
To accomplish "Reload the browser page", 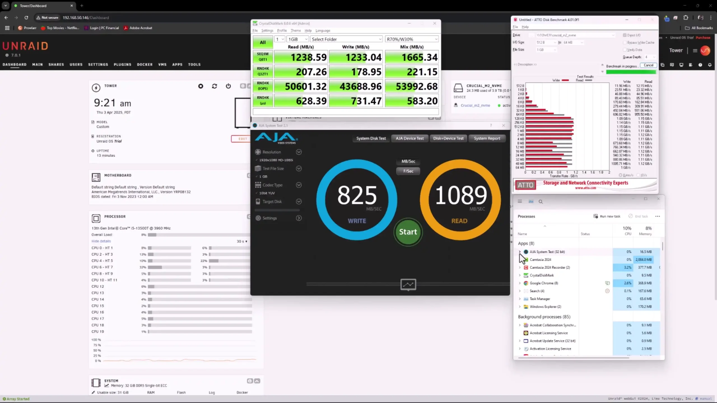I will click(x=26, y=18).
